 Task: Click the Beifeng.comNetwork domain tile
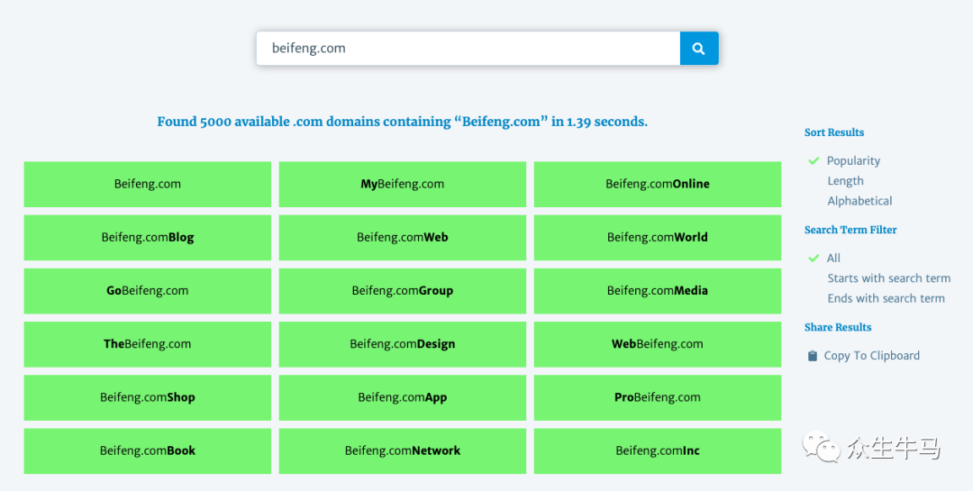pos(402,450)
